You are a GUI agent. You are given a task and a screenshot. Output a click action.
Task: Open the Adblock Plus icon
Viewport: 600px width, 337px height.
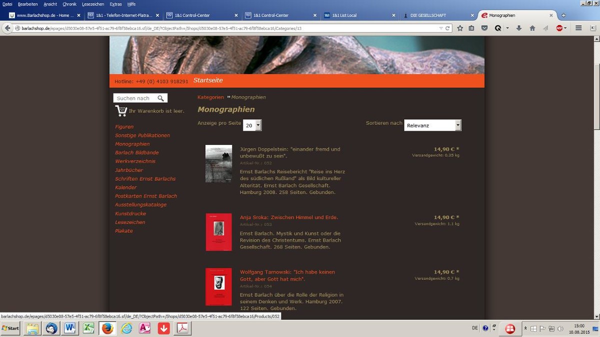pos(560,28)
